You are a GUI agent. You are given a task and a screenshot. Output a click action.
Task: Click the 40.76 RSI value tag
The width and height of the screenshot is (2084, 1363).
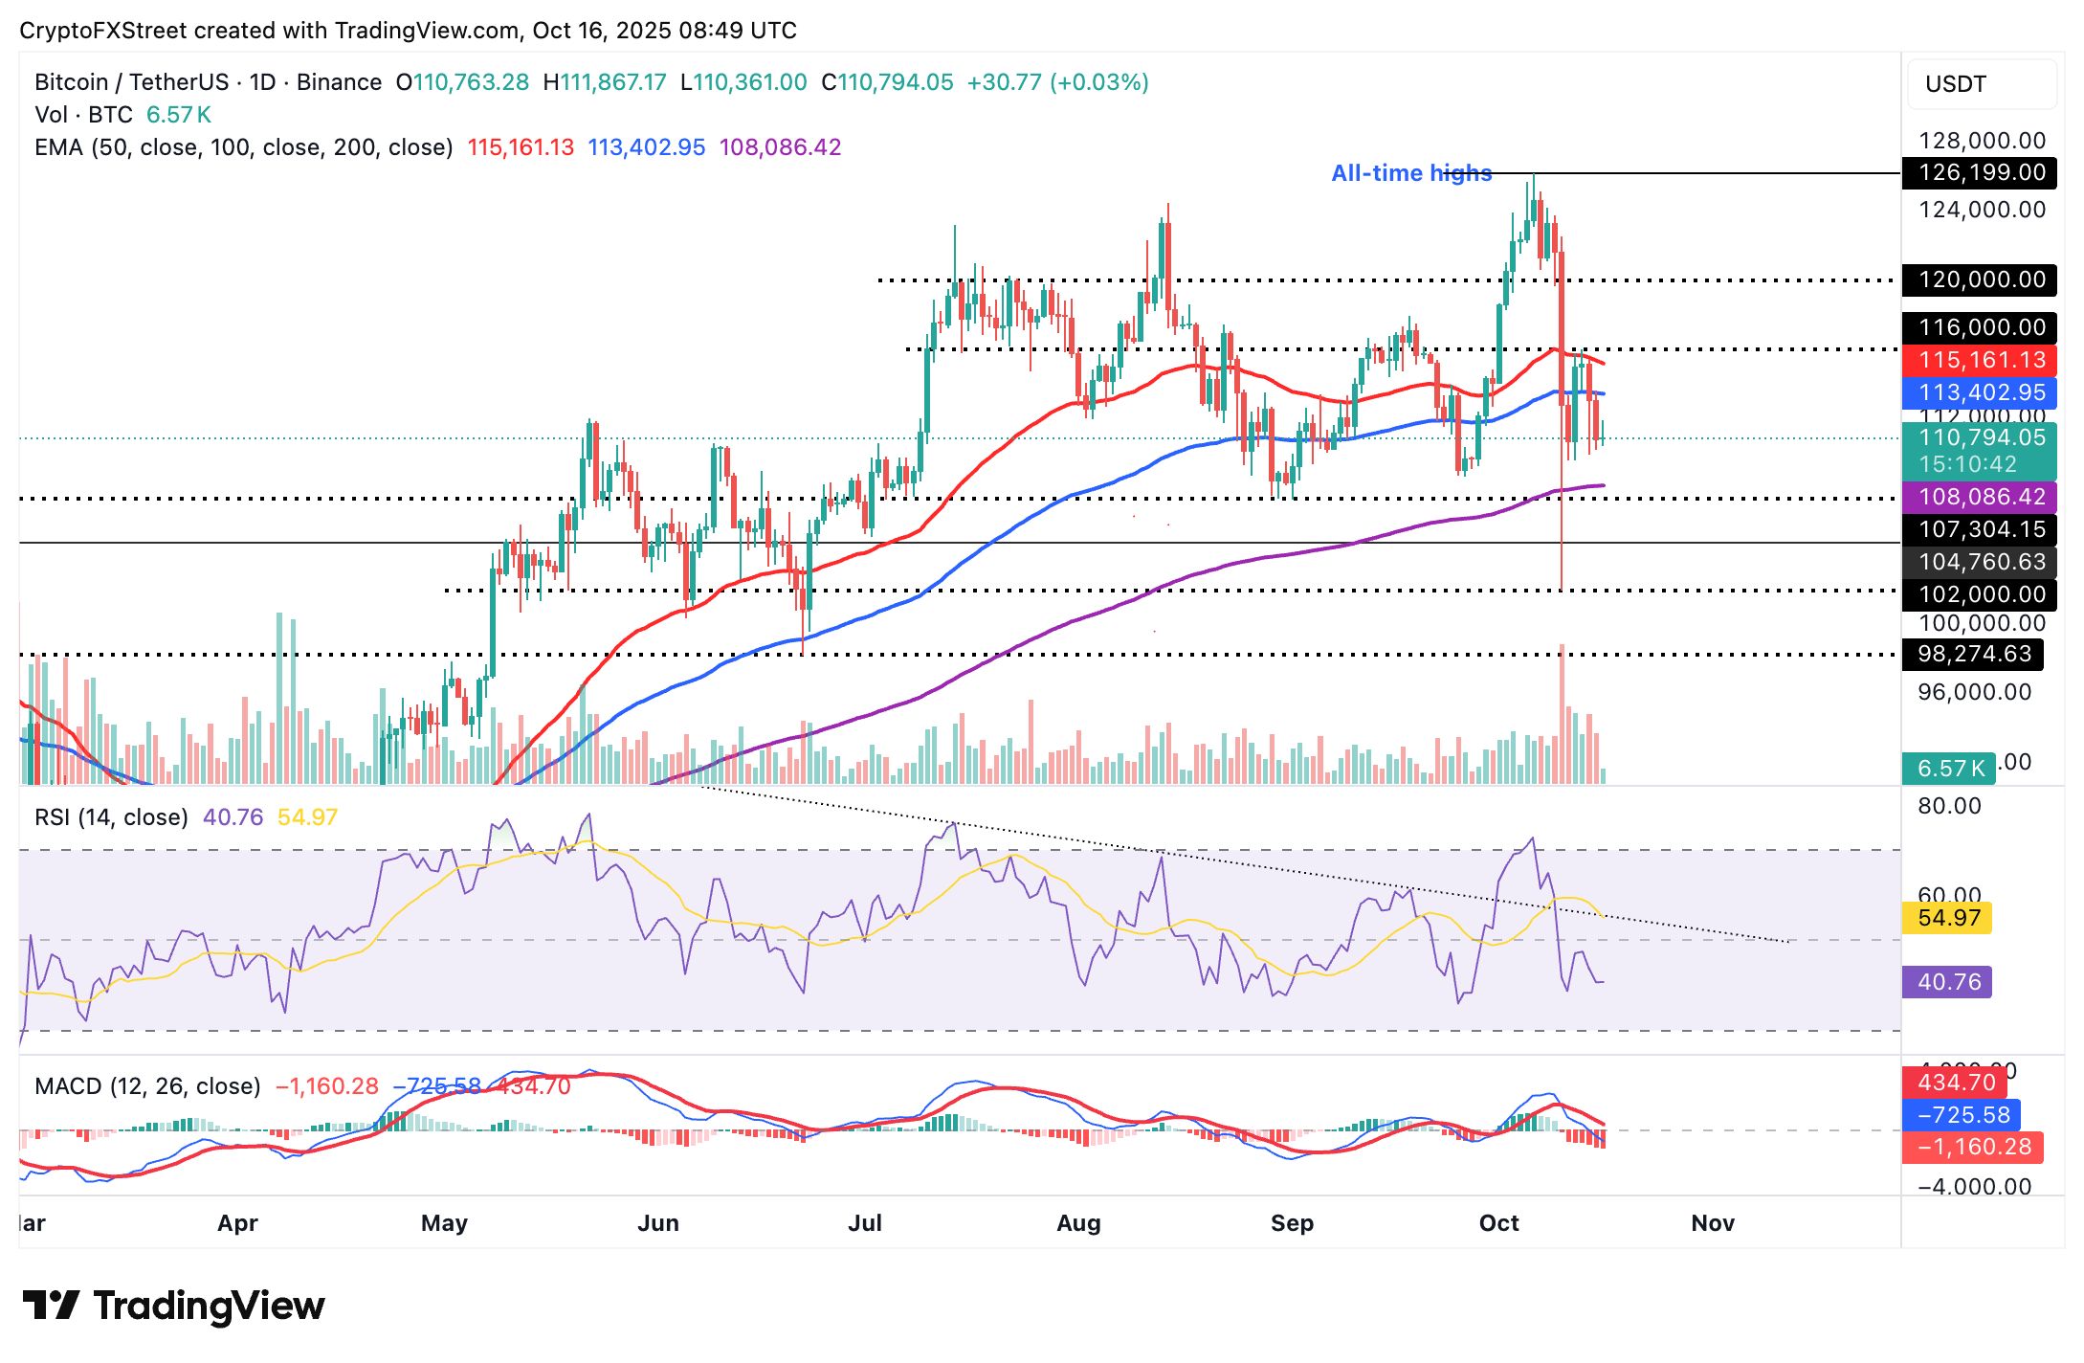coord(1946,982)
